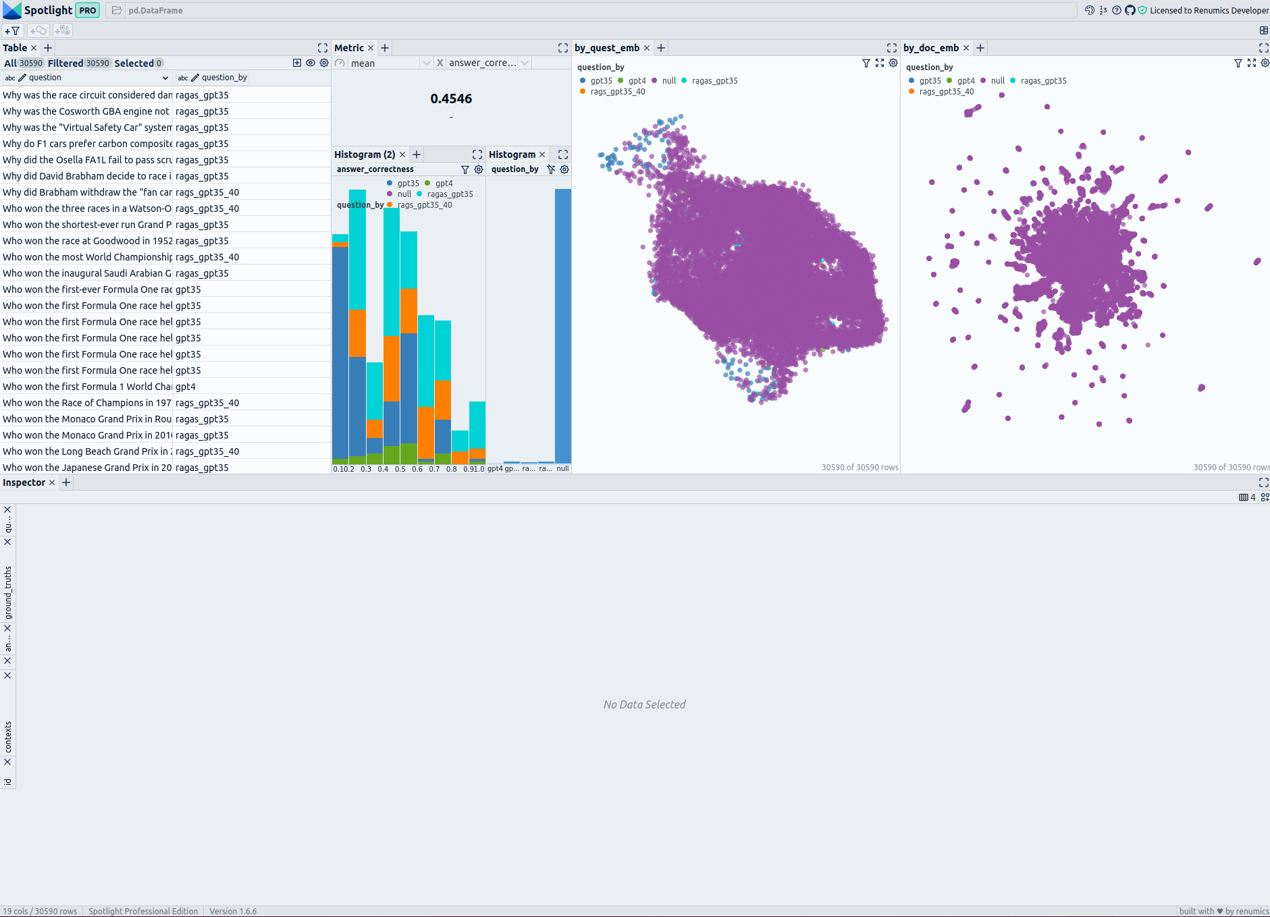Open the question column header dropdown
Screen dimensions: 1270x917
pos(165,78)
